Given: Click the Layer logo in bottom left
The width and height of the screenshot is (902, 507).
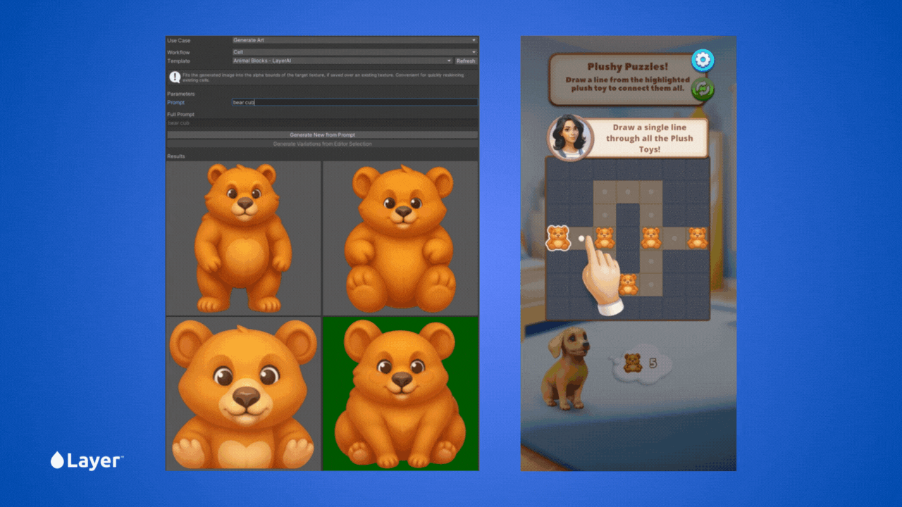Looking at the screenshot, I should [x=87, y=461].
